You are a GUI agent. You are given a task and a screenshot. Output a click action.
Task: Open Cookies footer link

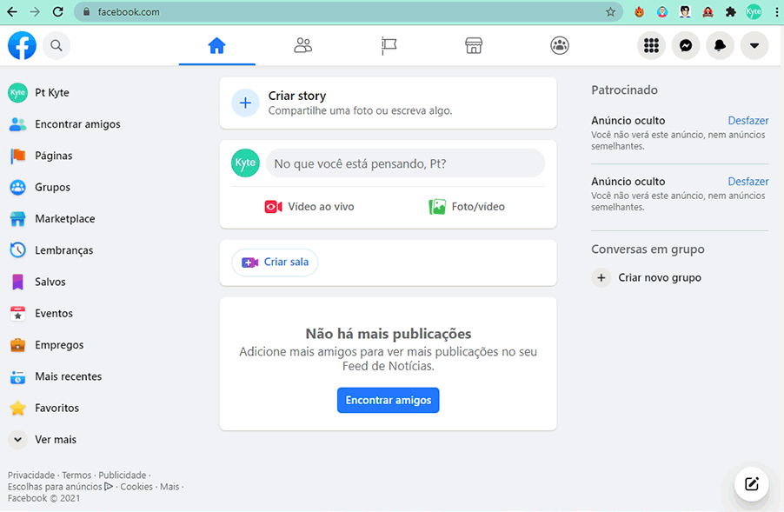[136, 487]
